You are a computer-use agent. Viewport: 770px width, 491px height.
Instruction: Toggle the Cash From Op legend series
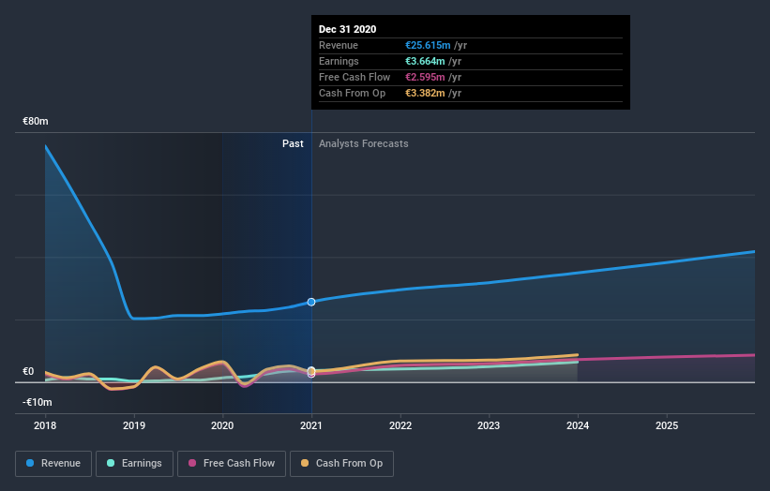[x=341, y=464]
